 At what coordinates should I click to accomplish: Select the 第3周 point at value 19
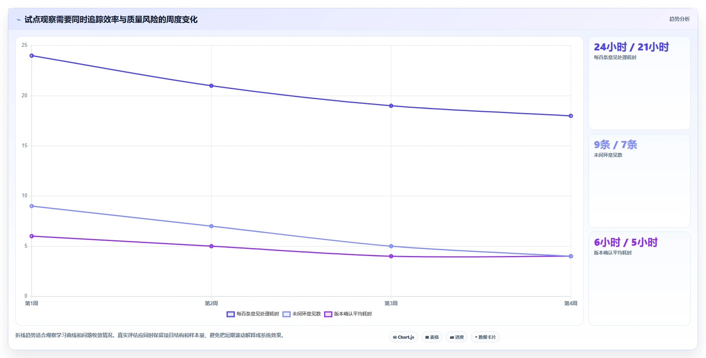[391, 106]
